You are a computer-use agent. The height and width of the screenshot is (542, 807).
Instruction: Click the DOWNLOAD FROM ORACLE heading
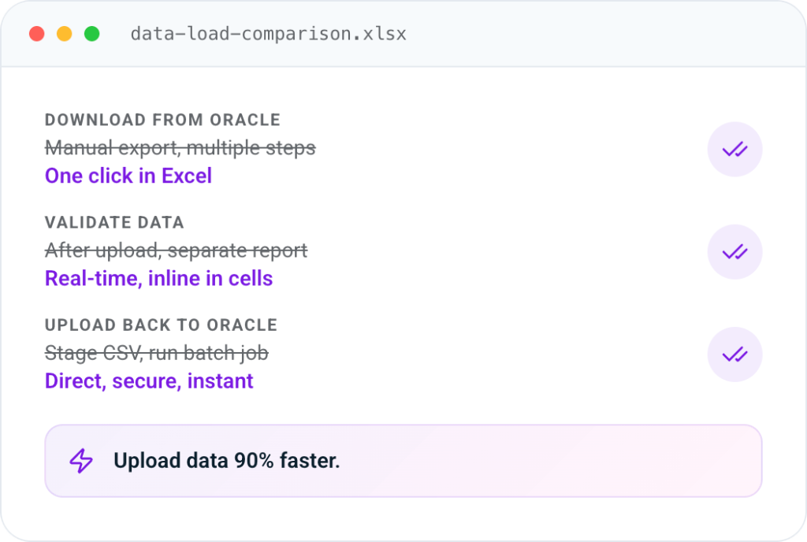[x=162, y=120]
